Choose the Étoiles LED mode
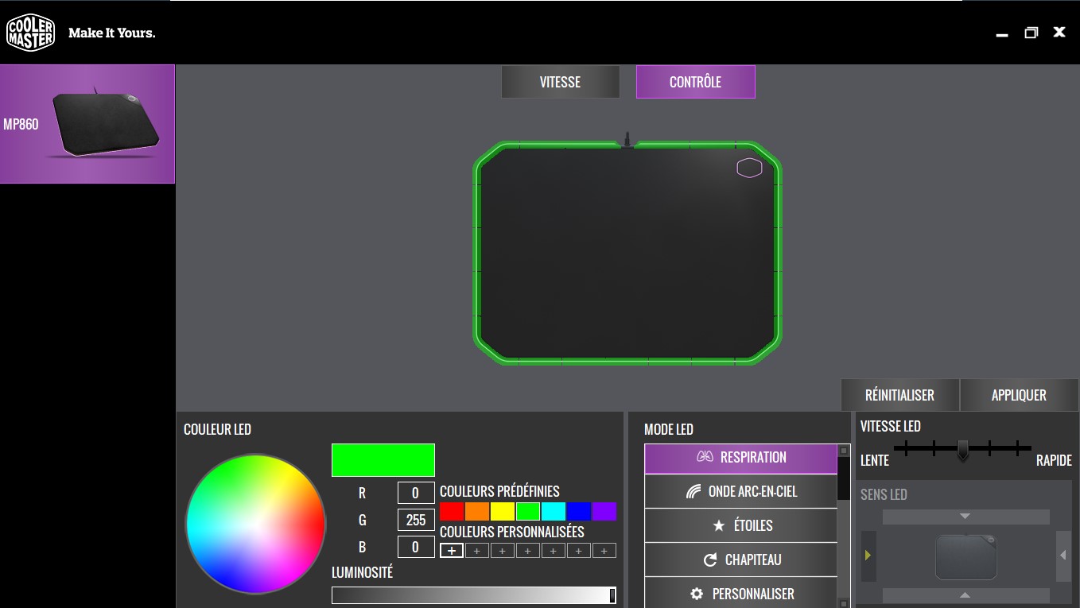This screenshot has height=608, width=1080. [740, 526]
